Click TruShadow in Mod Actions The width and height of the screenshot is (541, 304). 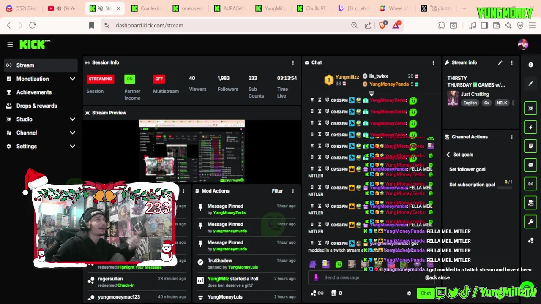pos(220,261)
